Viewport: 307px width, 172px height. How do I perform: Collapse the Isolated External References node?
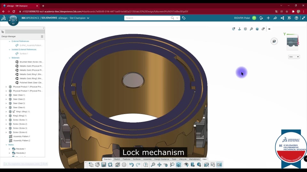[10, 50]
